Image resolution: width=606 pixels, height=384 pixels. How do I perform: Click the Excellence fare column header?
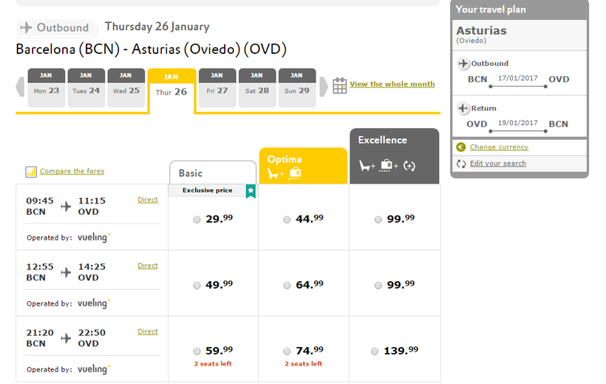(x=394, y=155)
